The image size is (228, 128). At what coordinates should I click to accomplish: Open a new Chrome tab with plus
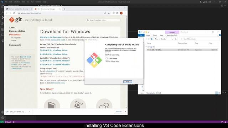click(64, 9)
